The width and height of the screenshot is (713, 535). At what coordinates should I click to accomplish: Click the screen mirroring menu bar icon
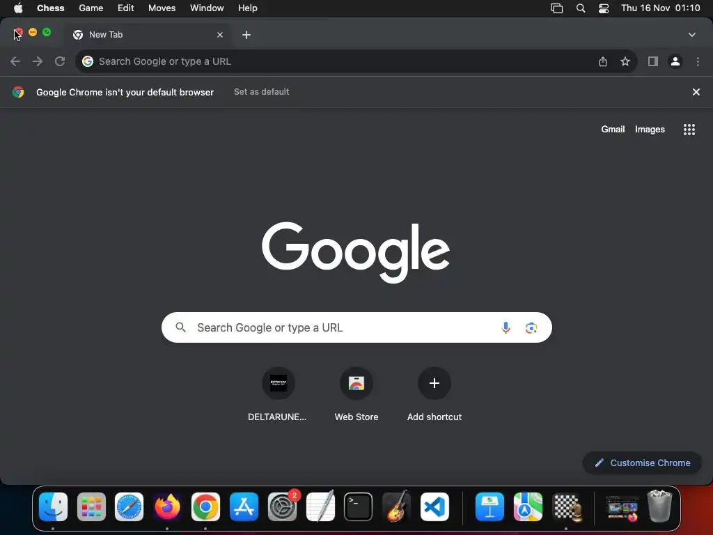click(556, 8)
